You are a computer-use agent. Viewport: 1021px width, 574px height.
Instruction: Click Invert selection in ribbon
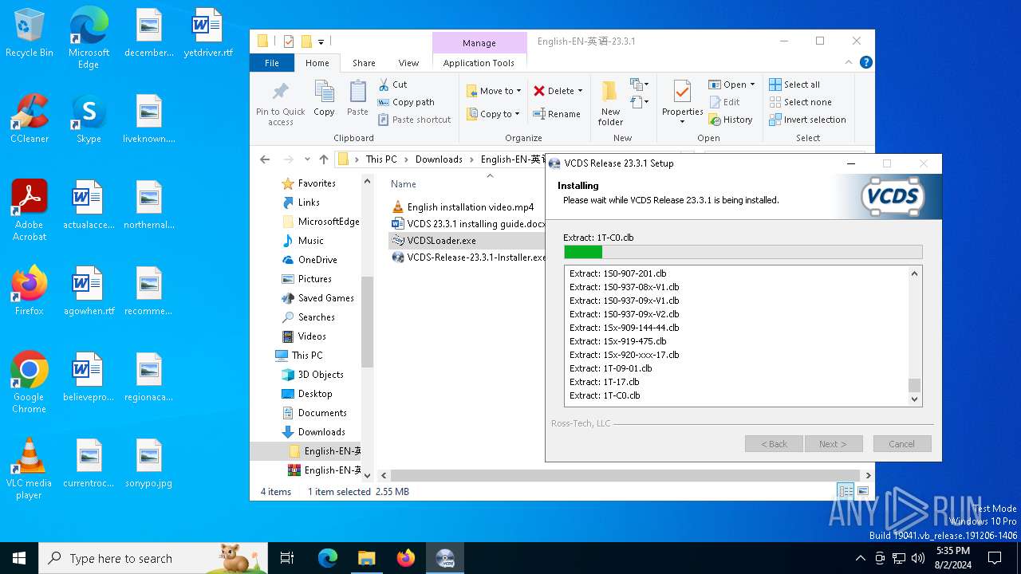pos(807,120)
